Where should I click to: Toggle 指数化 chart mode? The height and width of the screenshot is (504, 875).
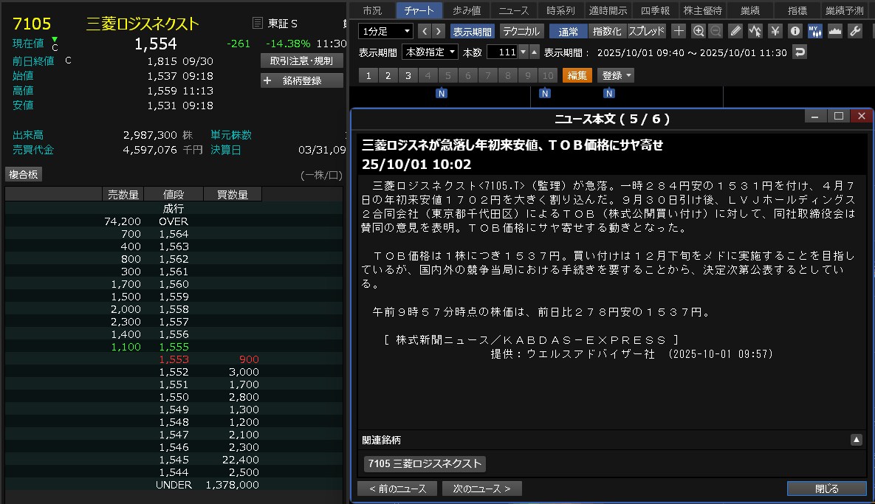[607, 31]
